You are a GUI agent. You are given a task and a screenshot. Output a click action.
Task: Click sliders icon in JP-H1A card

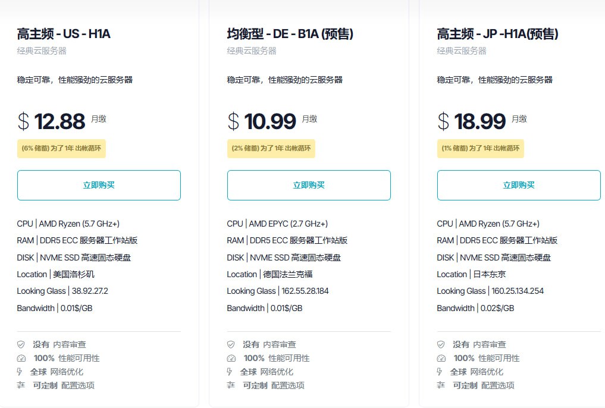(x=441, y=385)
